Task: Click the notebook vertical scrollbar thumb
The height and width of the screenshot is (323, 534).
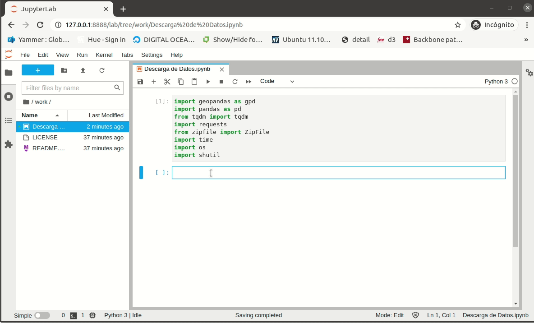Action: [516, 171]
